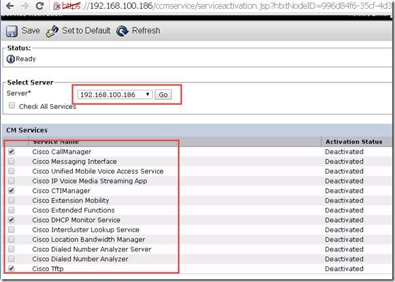
Task: Click the Save floppy disk icon
Action: tap(12, 31)
